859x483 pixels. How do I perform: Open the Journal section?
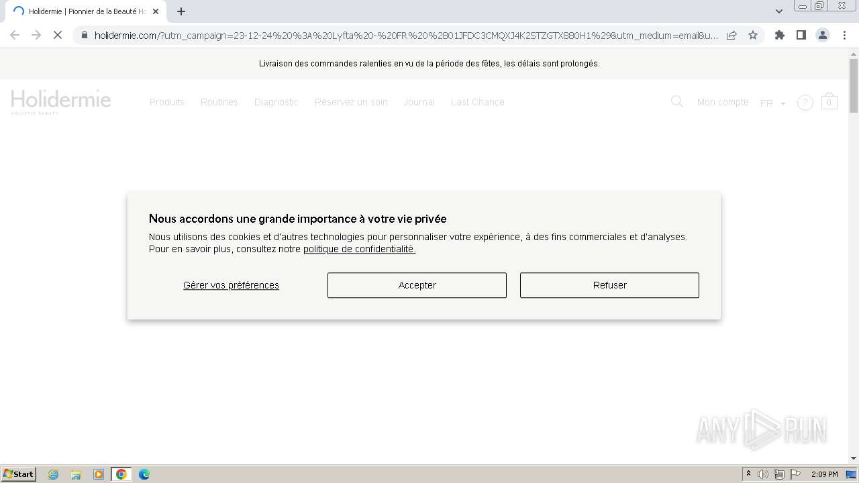(419, 102)
